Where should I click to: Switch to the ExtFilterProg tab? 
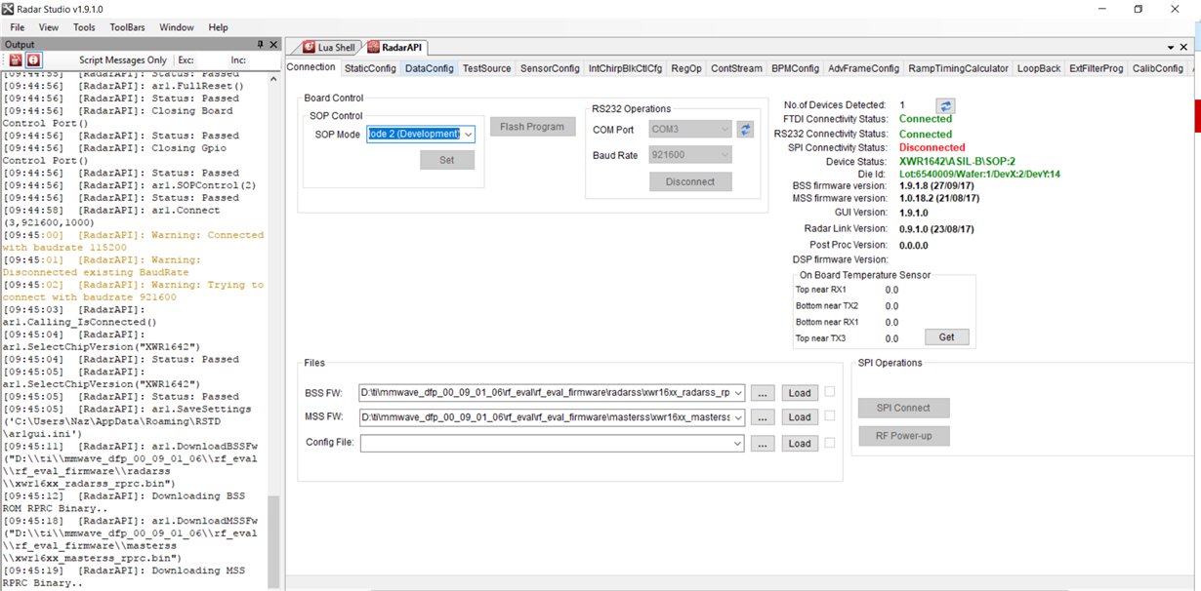tap(1096, 68)
